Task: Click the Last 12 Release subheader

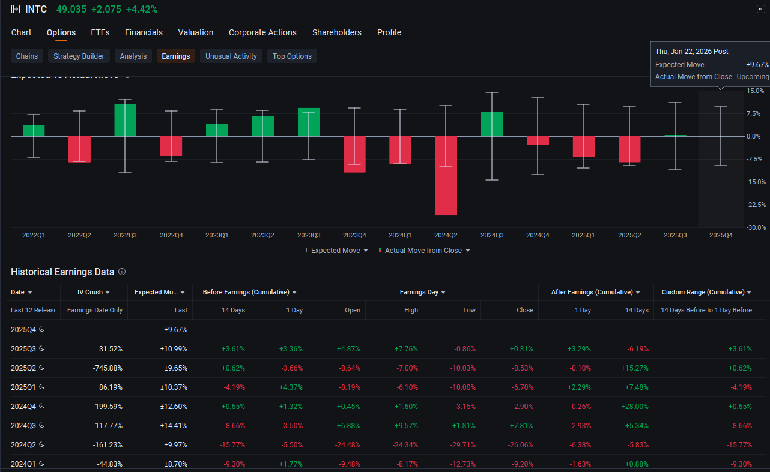Action: coord(33,310)
